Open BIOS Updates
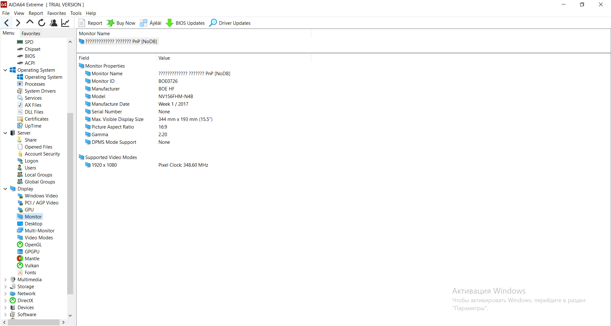 pyautogui.click(x=186, y=23)
